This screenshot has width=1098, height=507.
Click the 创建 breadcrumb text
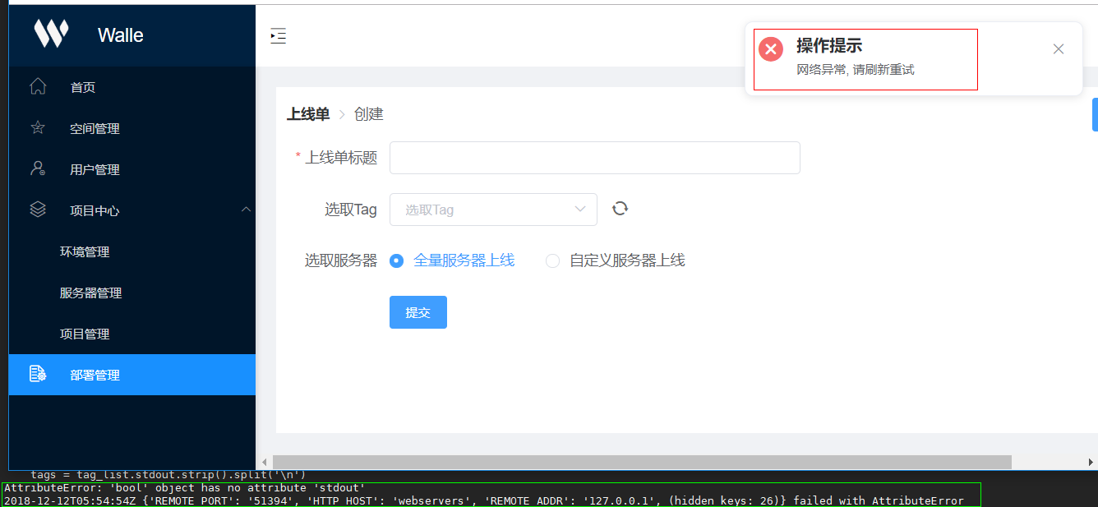point(369,114)
